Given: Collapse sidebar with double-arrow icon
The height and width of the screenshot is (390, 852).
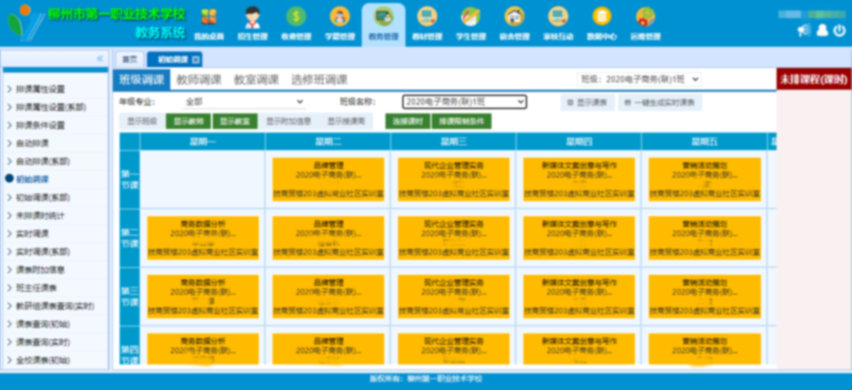Looking at the screenshot, I should (x=100, y=59).
